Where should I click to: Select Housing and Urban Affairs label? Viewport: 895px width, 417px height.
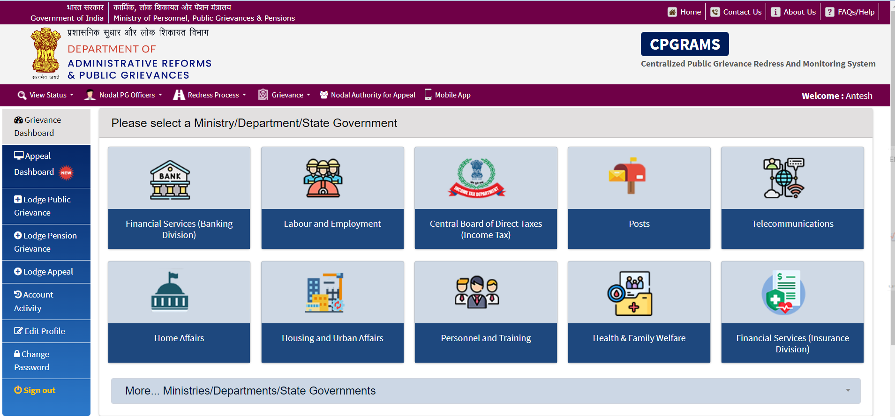332,338
